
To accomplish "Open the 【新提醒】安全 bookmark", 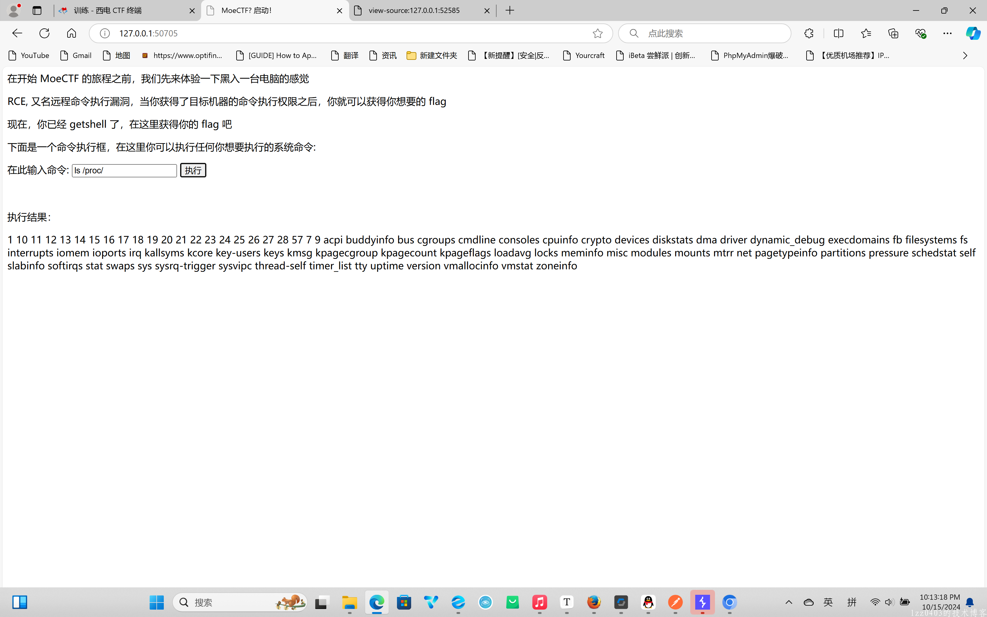I will point(509,56).
